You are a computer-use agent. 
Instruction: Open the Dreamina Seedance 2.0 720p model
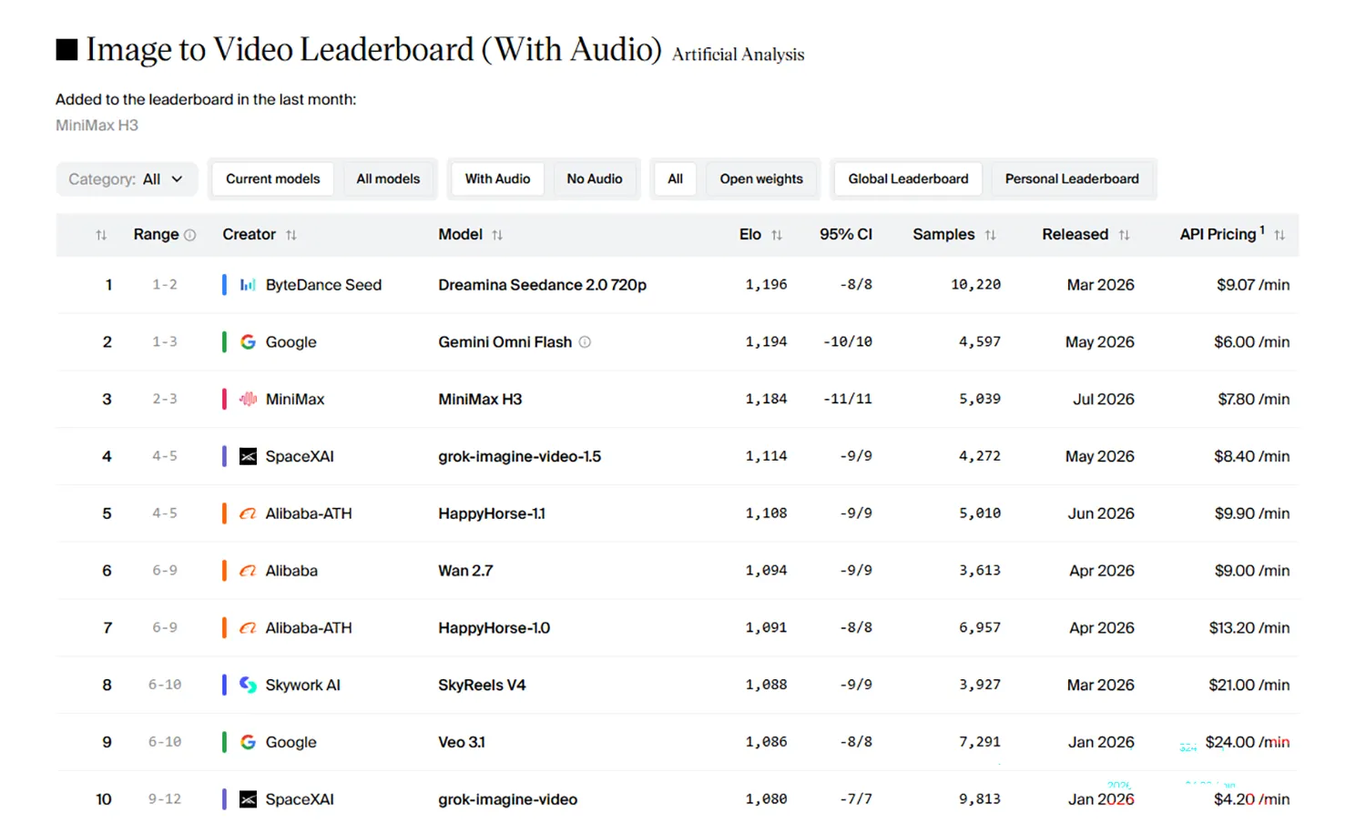click(542, 285)
